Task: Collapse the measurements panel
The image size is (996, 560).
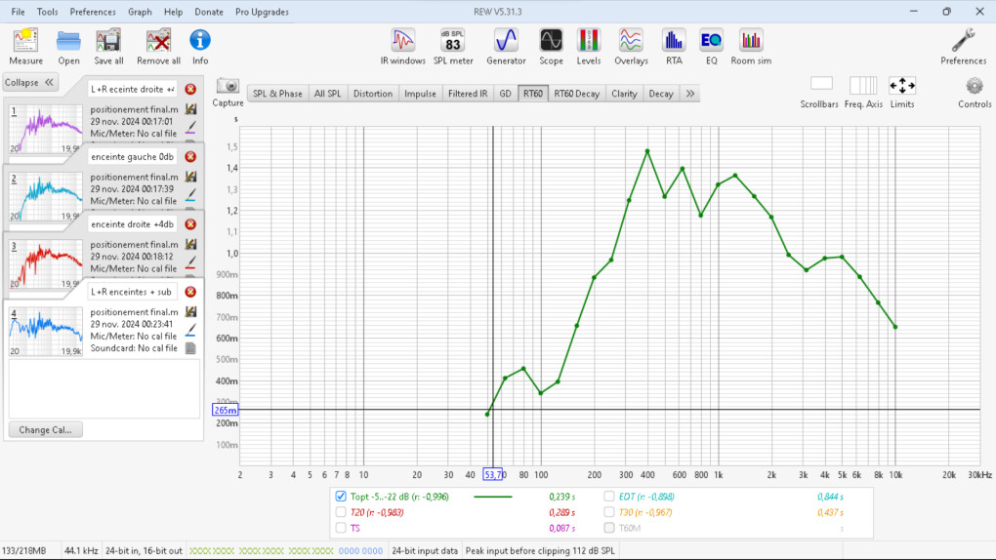Action: (x=30, y=83)
